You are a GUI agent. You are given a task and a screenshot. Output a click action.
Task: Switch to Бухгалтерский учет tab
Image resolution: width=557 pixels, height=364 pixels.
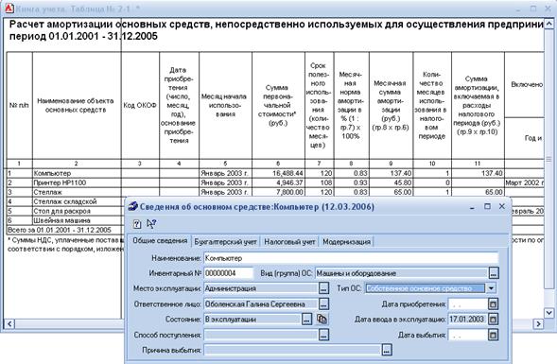[226, 241]
